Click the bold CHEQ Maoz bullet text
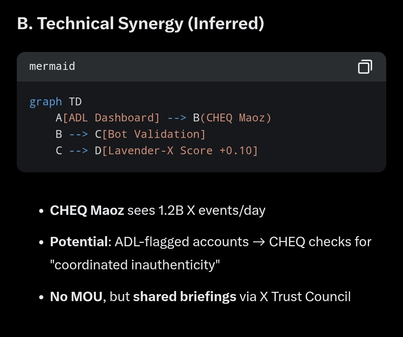Screen dimensions: 403x337 [87, 211]
